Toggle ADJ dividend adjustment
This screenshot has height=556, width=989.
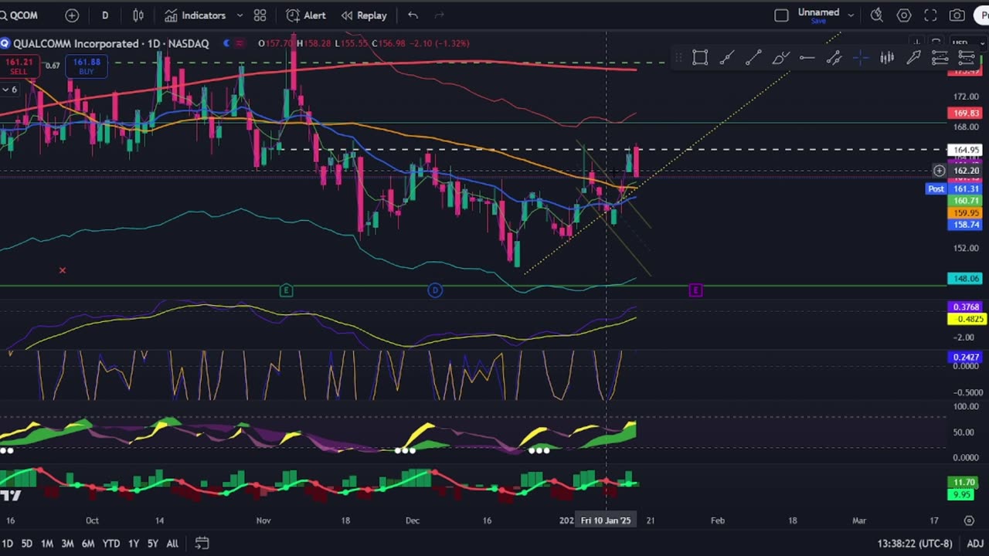pyautogui.click(x=975, y=544)
